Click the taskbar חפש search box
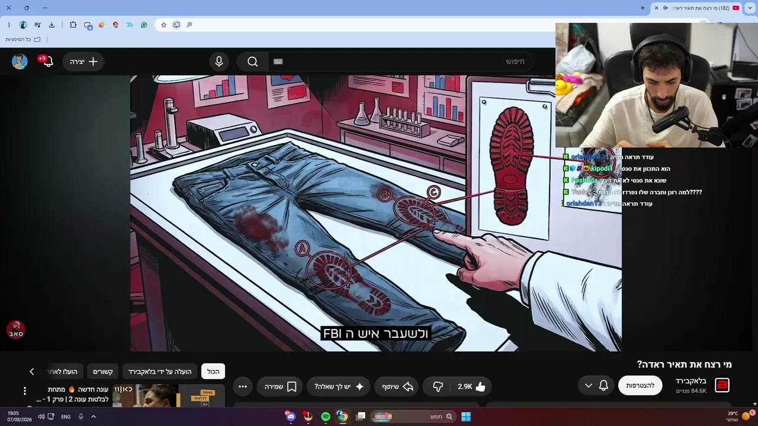 click(x=413, y=417)
